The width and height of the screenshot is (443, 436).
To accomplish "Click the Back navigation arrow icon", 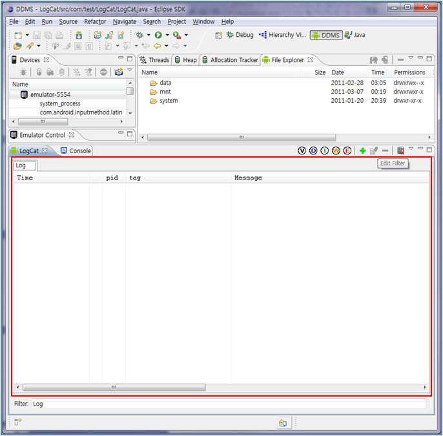I will click(158, 46).
